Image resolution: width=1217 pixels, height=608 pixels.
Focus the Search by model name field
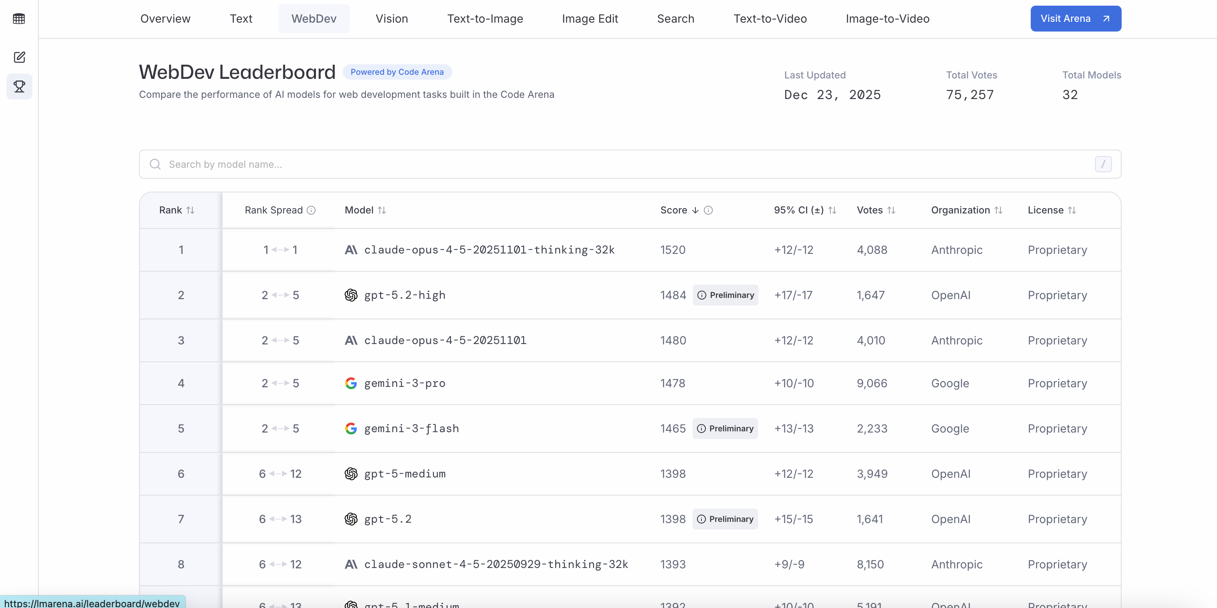pyautogui.click(x=614, y=165)
